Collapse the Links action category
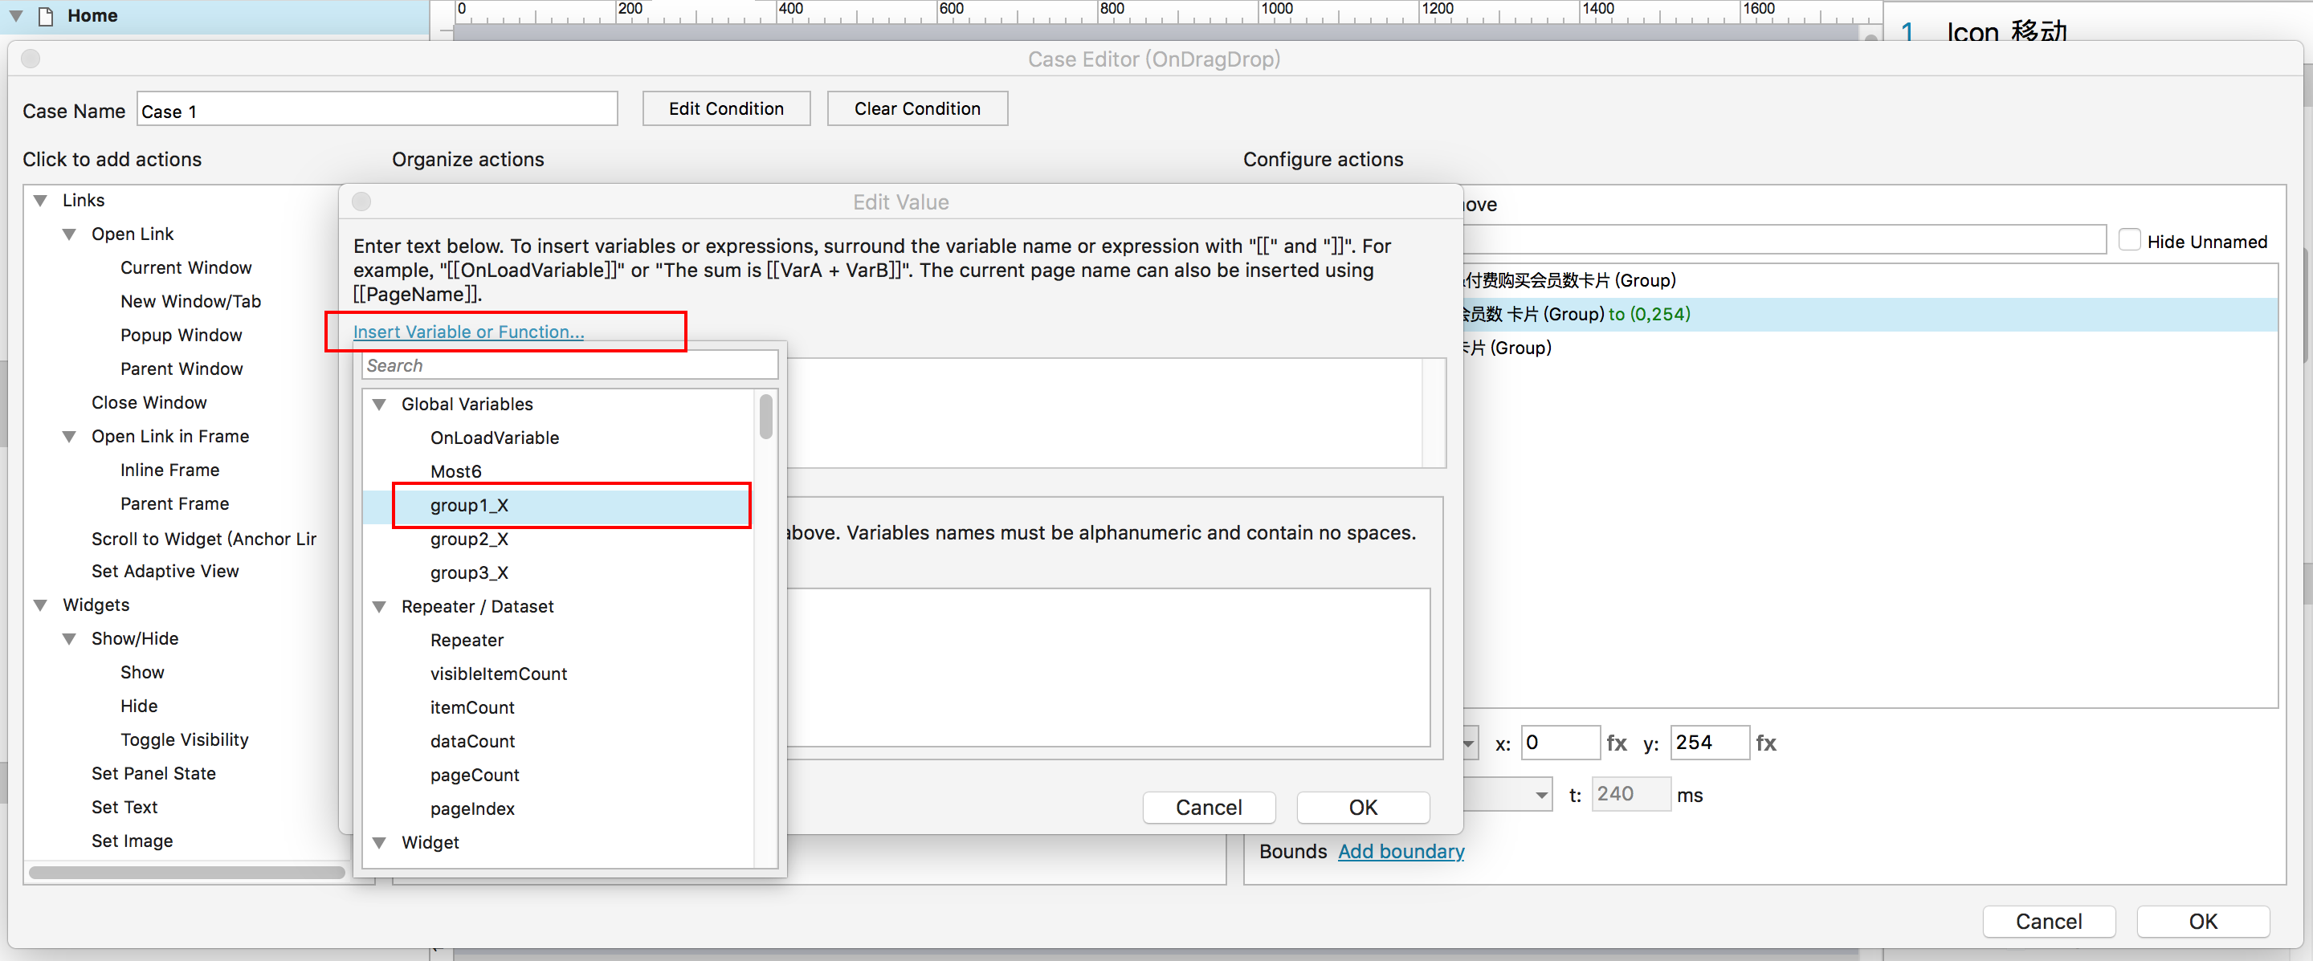2313x961 pixels. coord(40,201)
